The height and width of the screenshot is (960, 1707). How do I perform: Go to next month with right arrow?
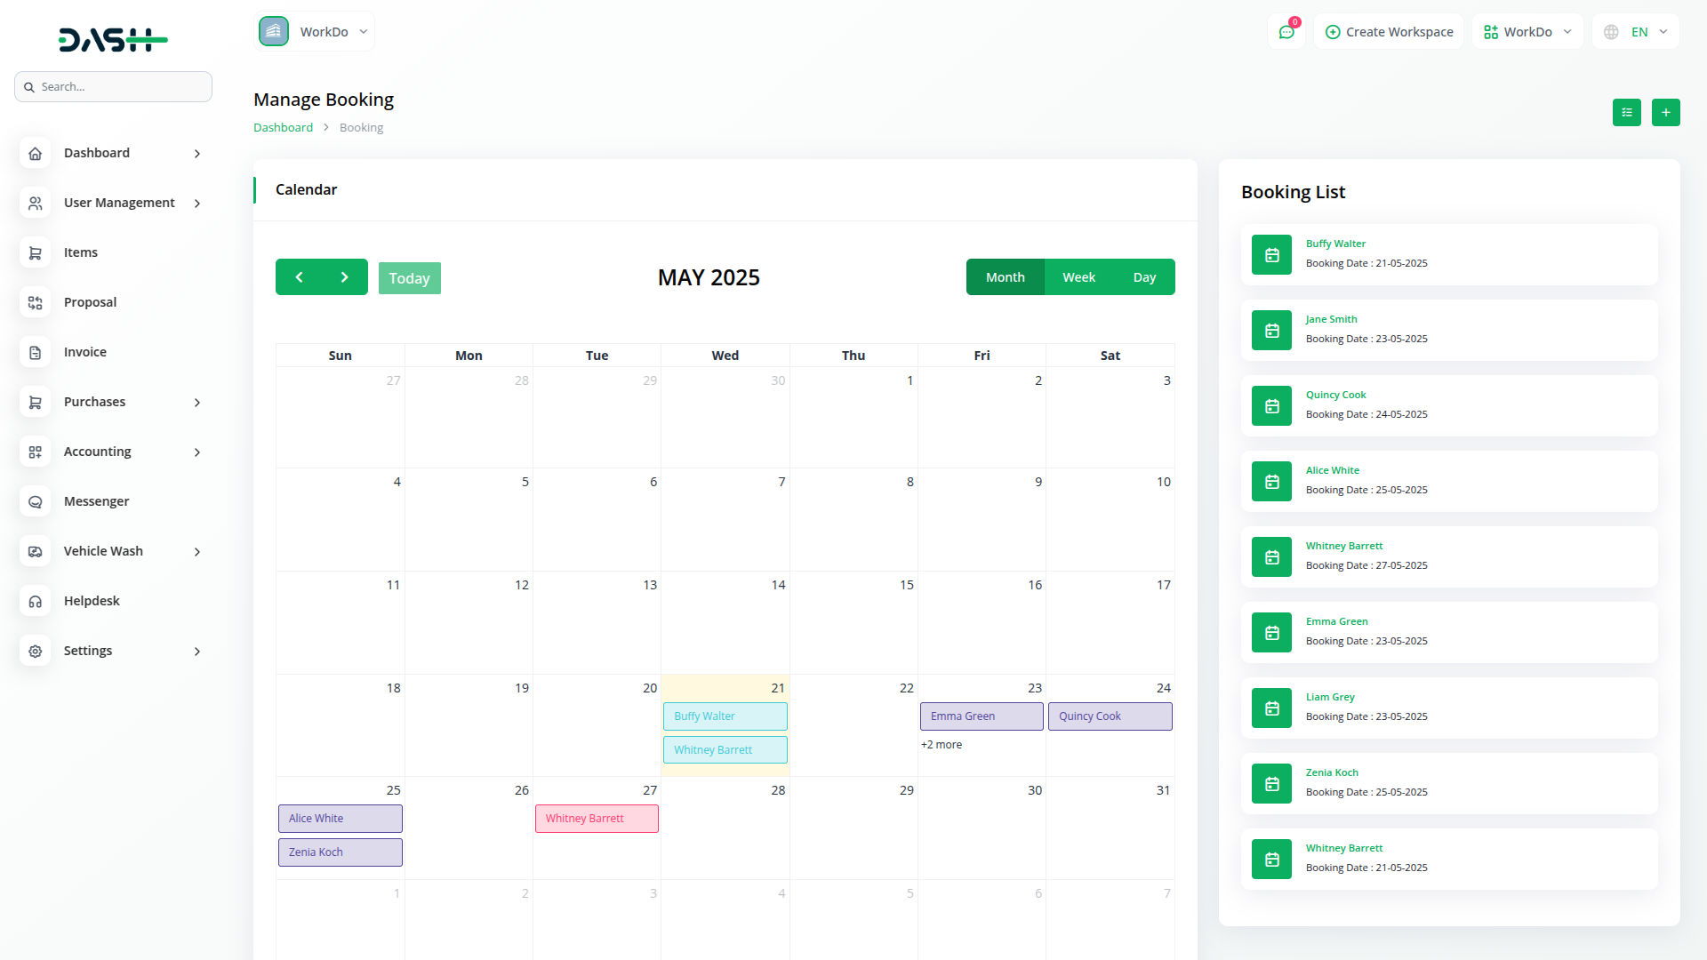tap(344, 277)
